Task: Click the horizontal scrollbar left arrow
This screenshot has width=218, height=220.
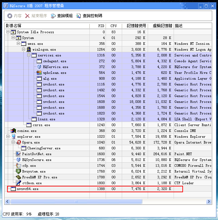Action: click(x=7, y=202)
